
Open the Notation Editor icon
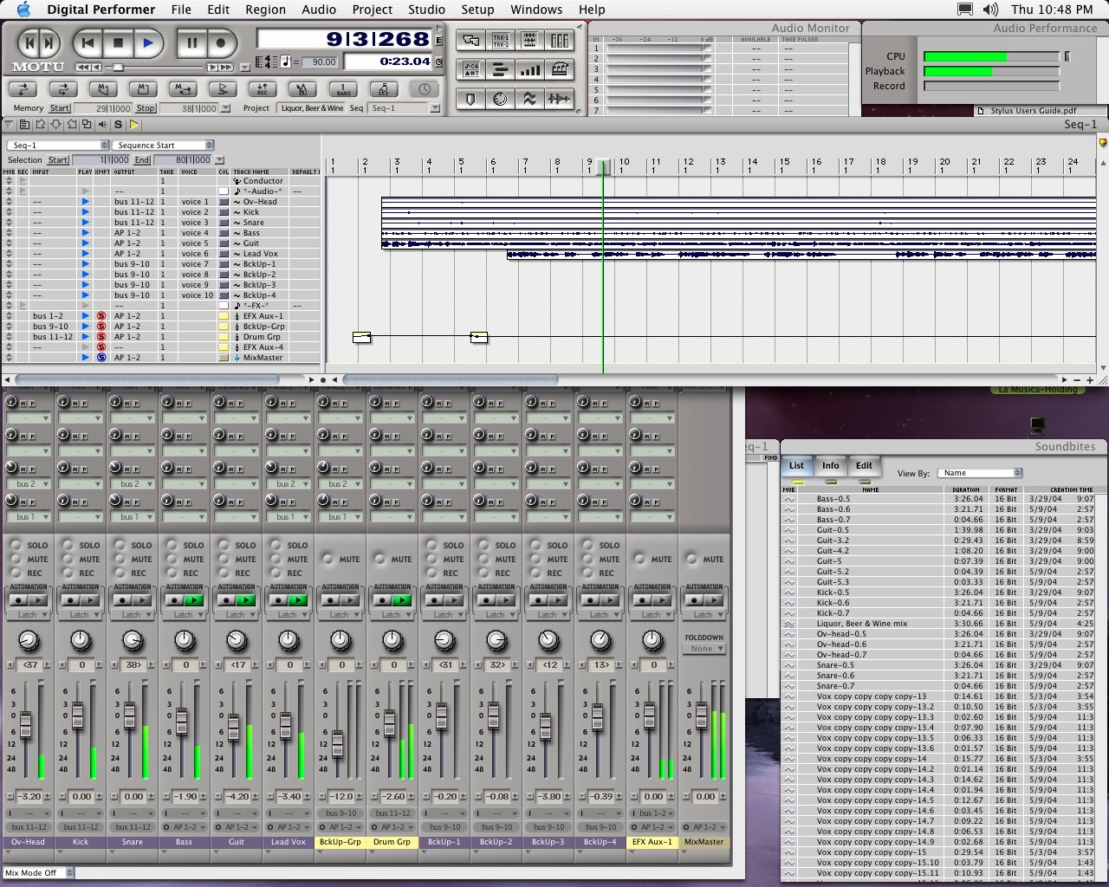[x=559, y=69]
